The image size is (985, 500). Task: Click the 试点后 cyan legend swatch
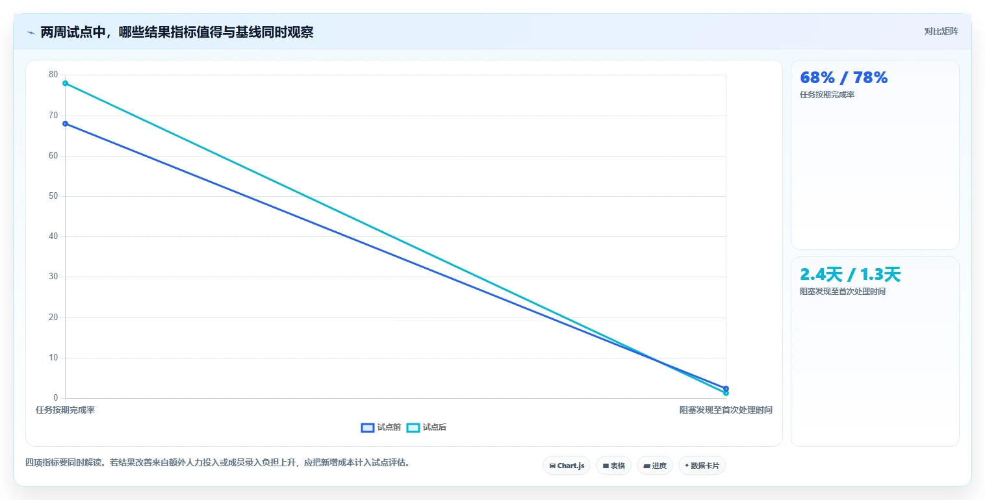pyautogui.click(x=413, y=427)
